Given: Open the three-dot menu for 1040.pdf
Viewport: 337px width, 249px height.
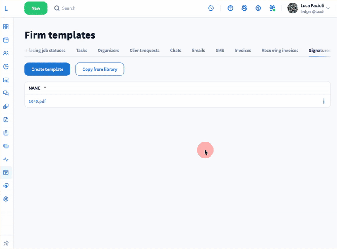Looking at the screenshot, I should click(324, 101).
